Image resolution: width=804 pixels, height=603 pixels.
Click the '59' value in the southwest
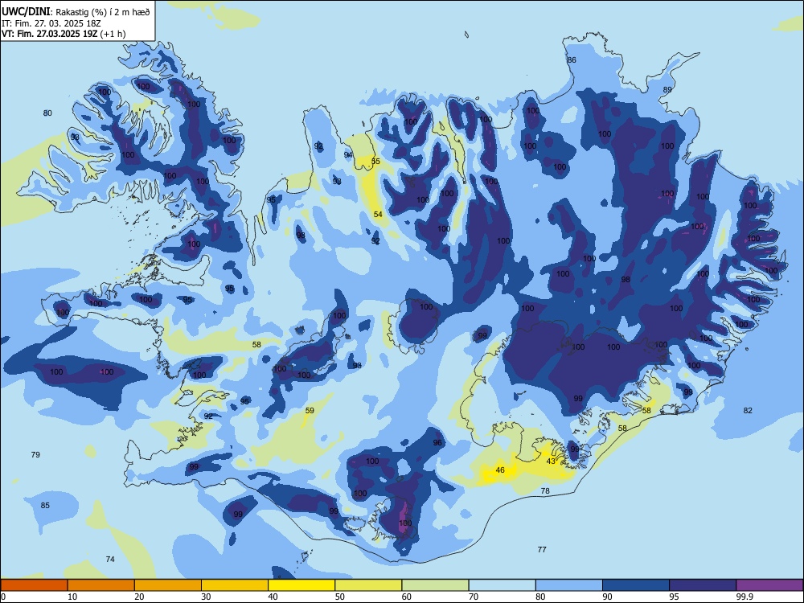pyautogui.click(x=310, y=410)
